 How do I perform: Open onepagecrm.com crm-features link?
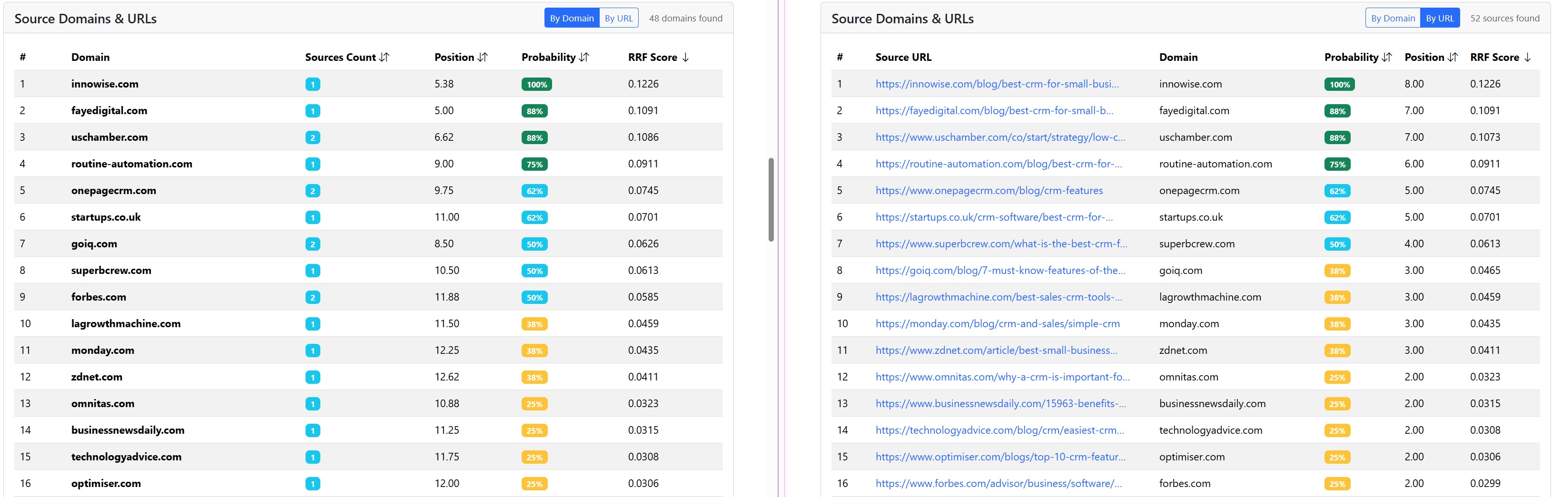tap(989, 190)
